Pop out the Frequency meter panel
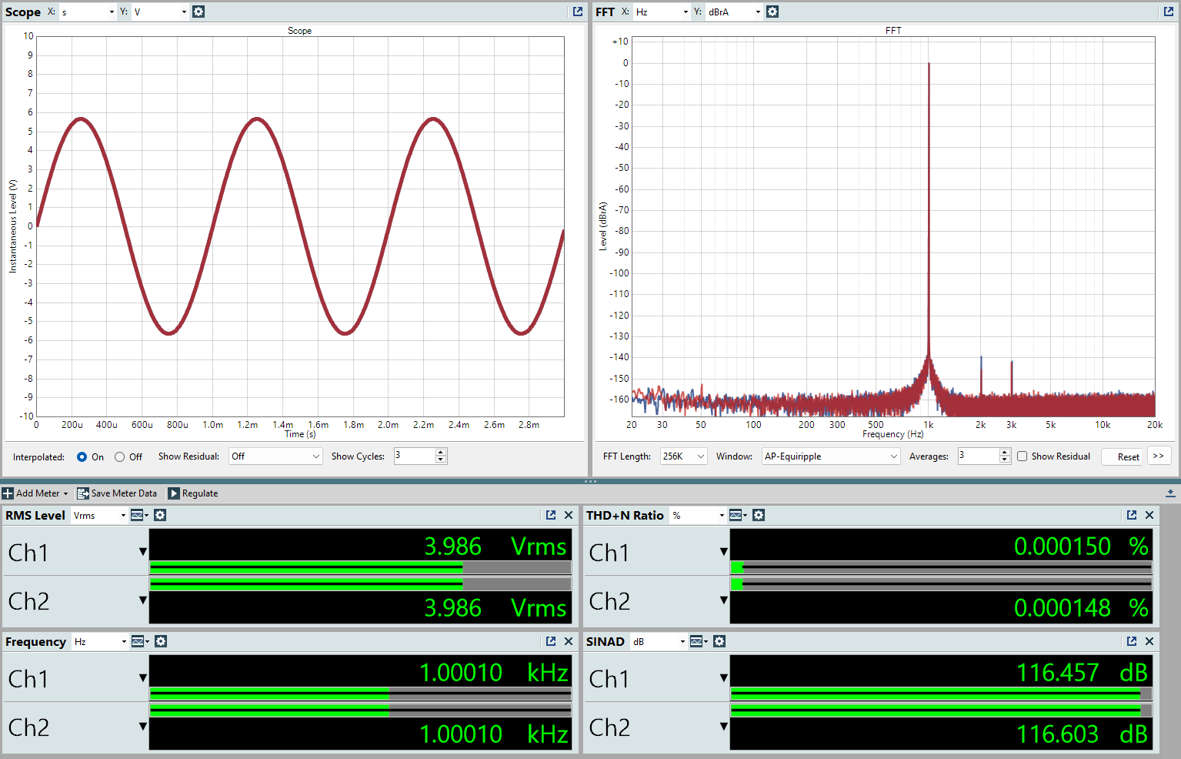Image resolution: width=1181 pixels, height=759 pixels. [551, 641]
